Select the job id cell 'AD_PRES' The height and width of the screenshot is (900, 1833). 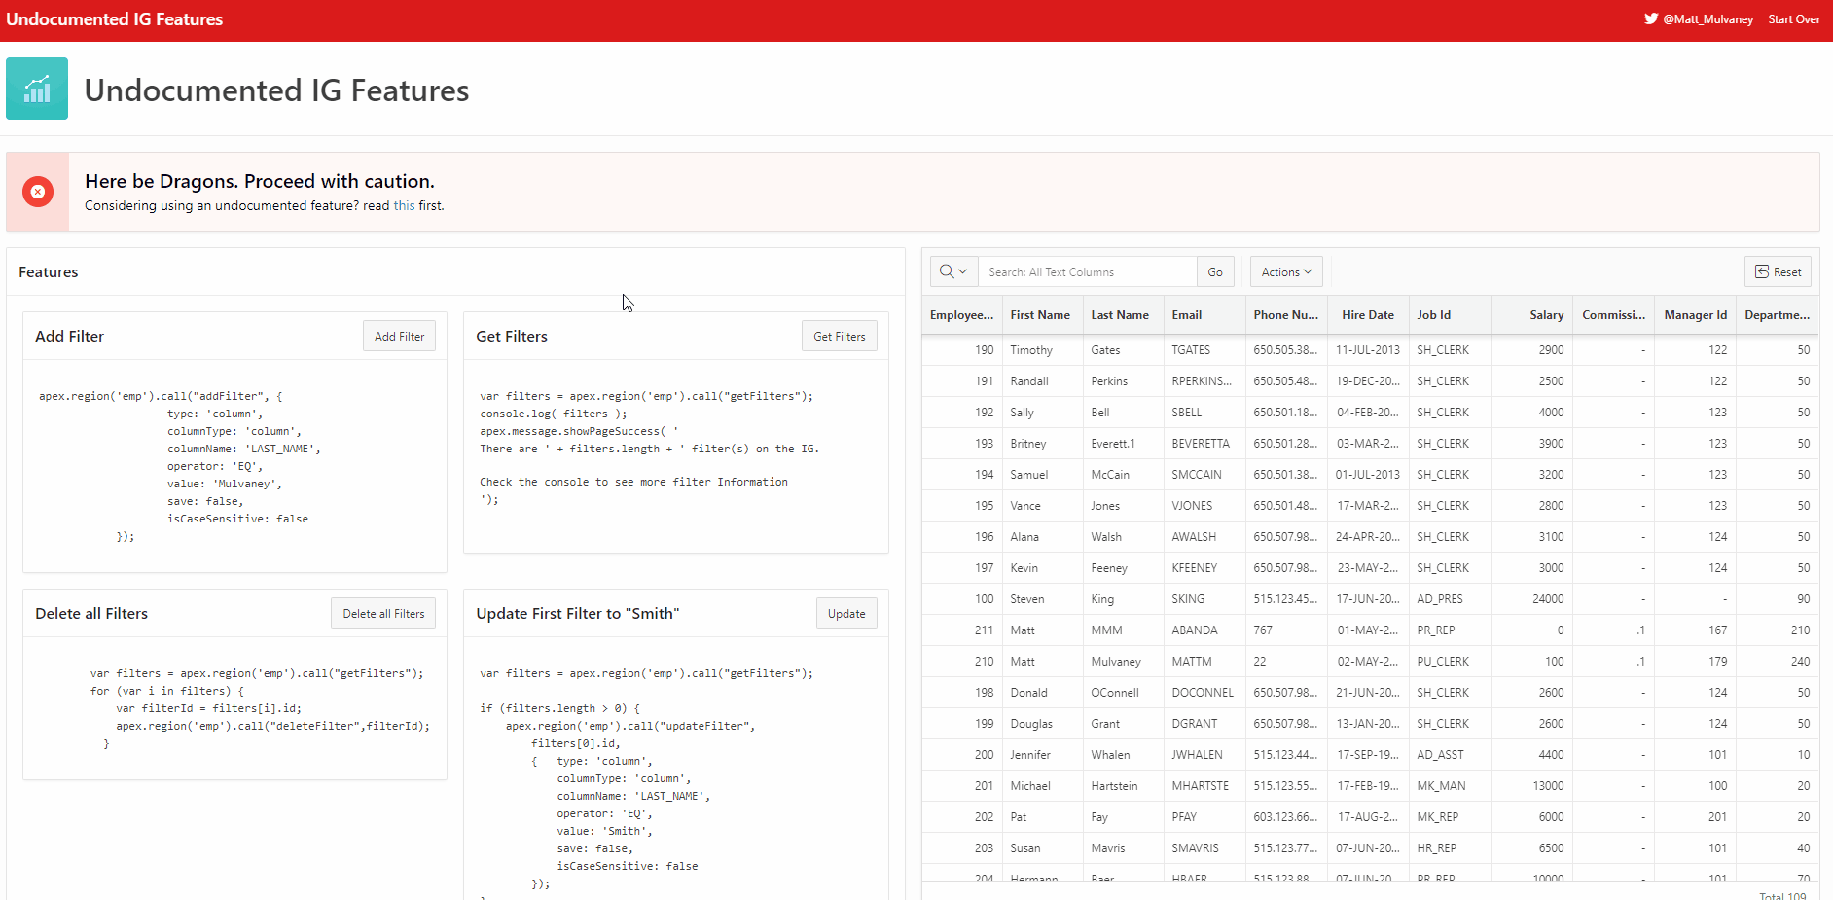click(1450, 599)
